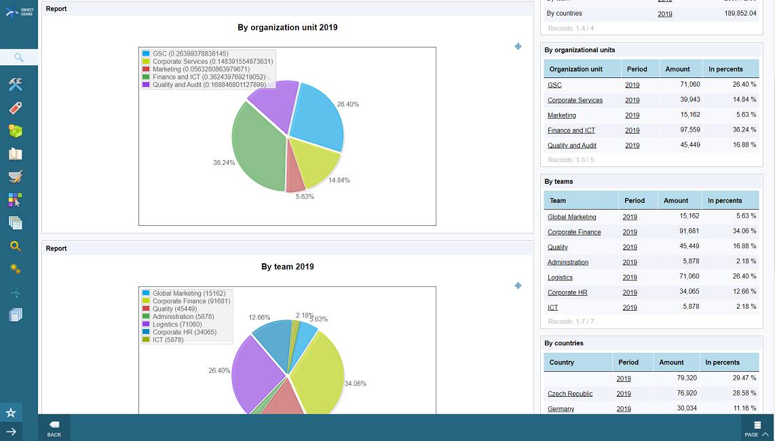Open the stacked documents sidebar icon

tap(16, 315)
